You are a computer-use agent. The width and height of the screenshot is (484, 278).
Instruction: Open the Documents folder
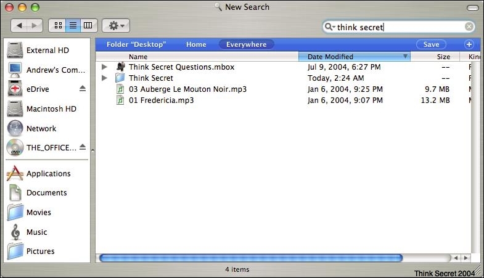[37, 193]
